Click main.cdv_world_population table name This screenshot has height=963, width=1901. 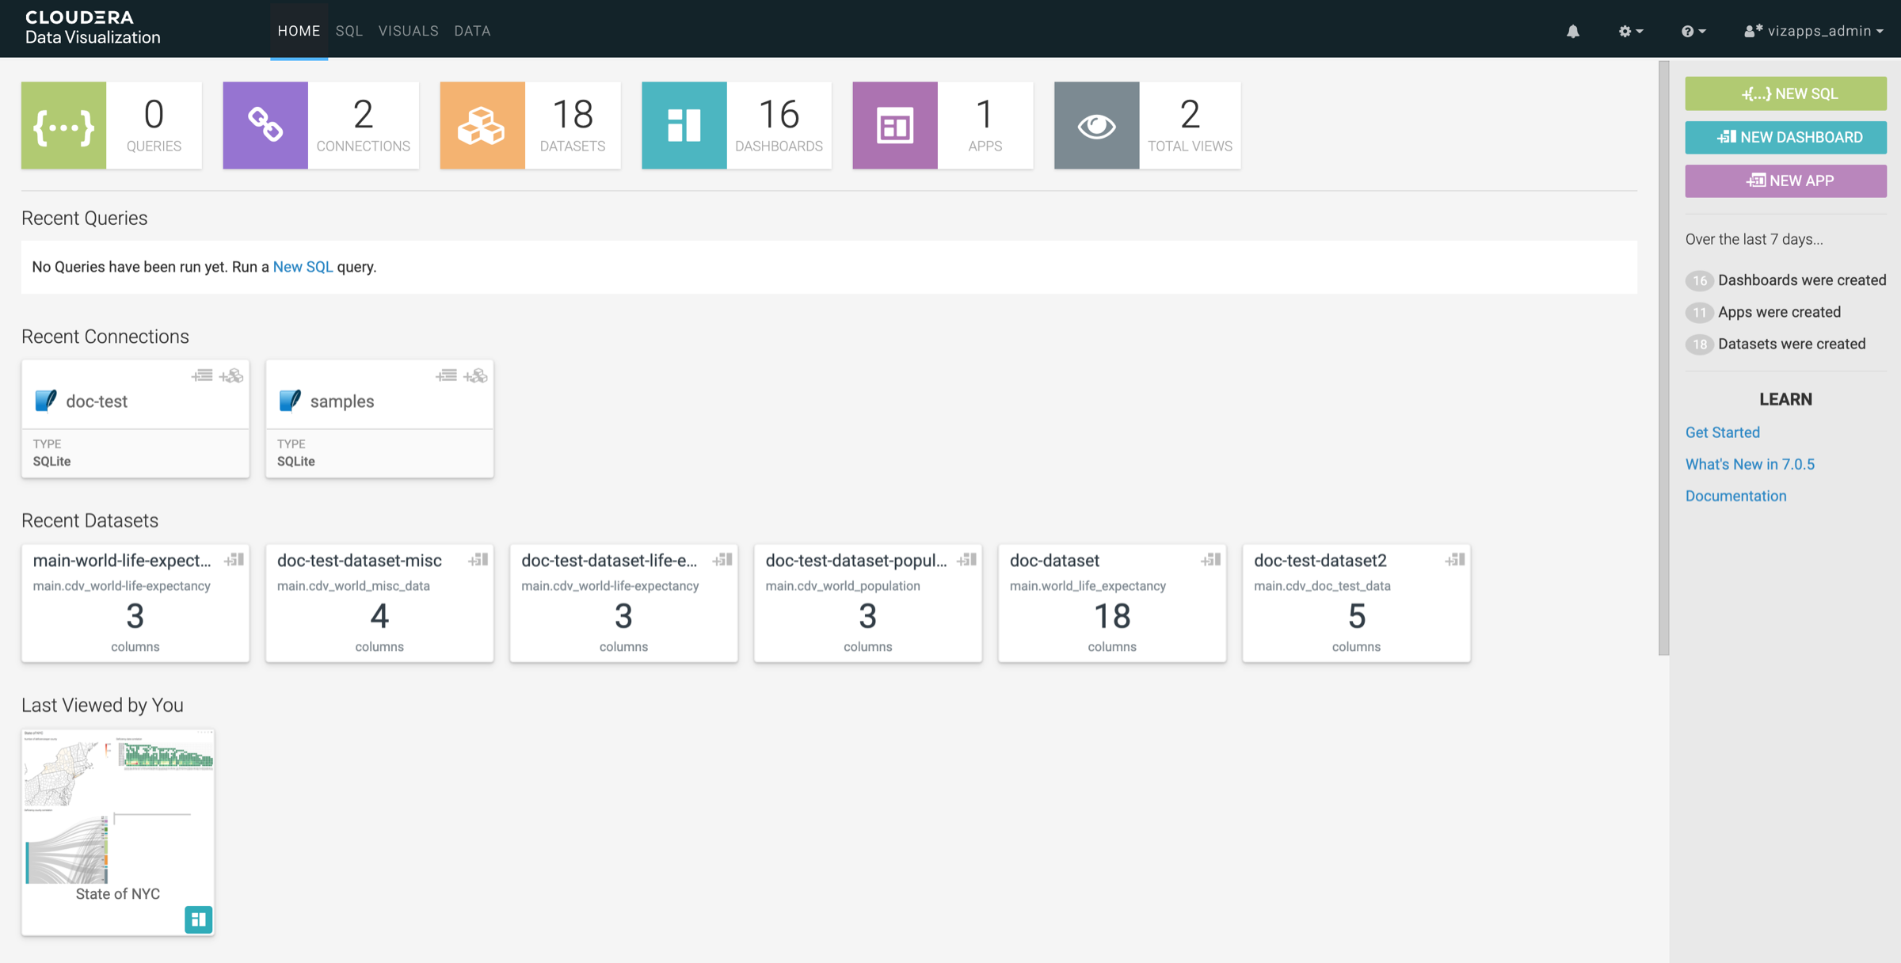pyautogui.click(x=843, y=586)
